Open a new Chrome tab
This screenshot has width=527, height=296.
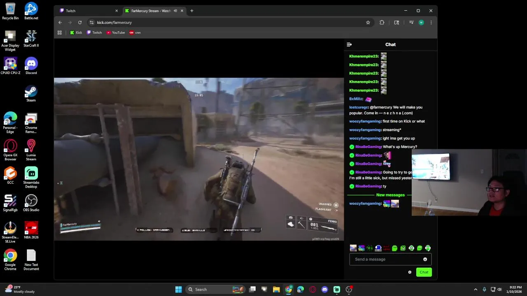click(x=191, y=11)
